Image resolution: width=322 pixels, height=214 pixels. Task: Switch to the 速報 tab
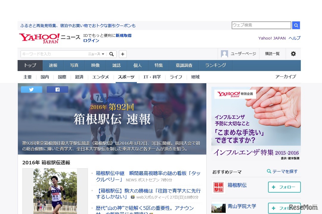click(53, 65)
